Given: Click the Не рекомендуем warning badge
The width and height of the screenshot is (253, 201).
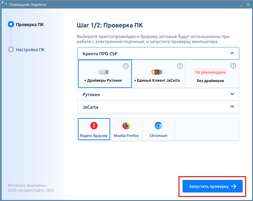Looking at the screenshot, I should [x=210, y=72].
